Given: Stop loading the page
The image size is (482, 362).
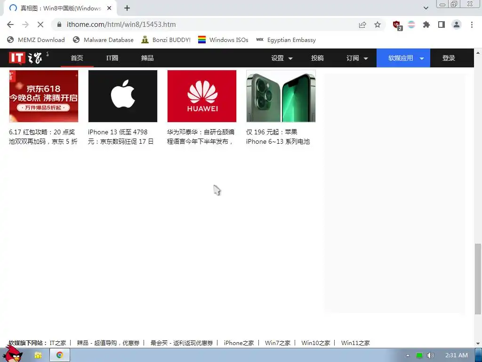Looking at the screenshot, I should click(40, 25).
